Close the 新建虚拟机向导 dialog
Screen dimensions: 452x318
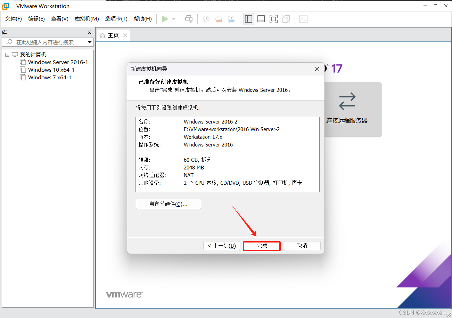[x=317, y=69]
